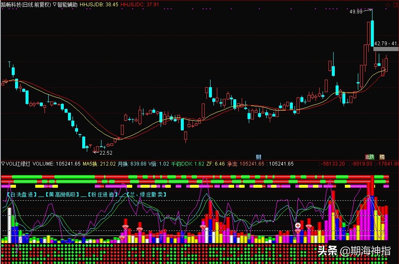Click the 路畅科技(日线.前复权) chart title
Screen dimensions: 399x264
pyautogui.click(x=26, y=5)
